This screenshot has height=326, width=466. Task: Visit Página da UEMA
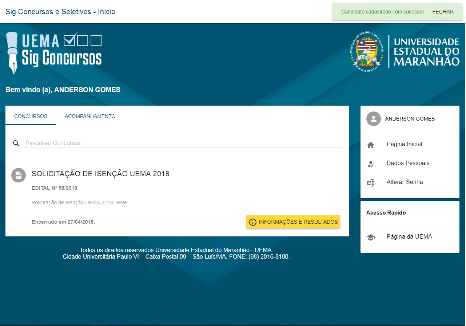[x=410, y=237]
